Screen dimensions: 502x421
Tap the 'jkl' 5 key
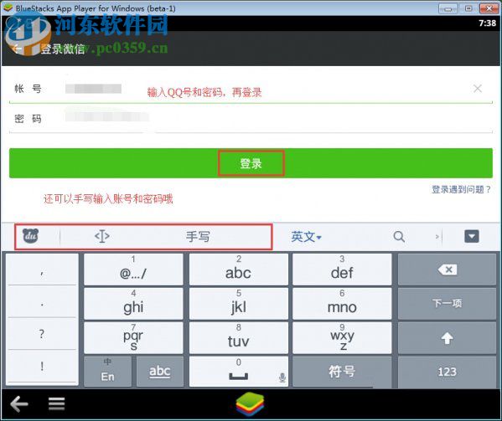click(x=239, y=303)
